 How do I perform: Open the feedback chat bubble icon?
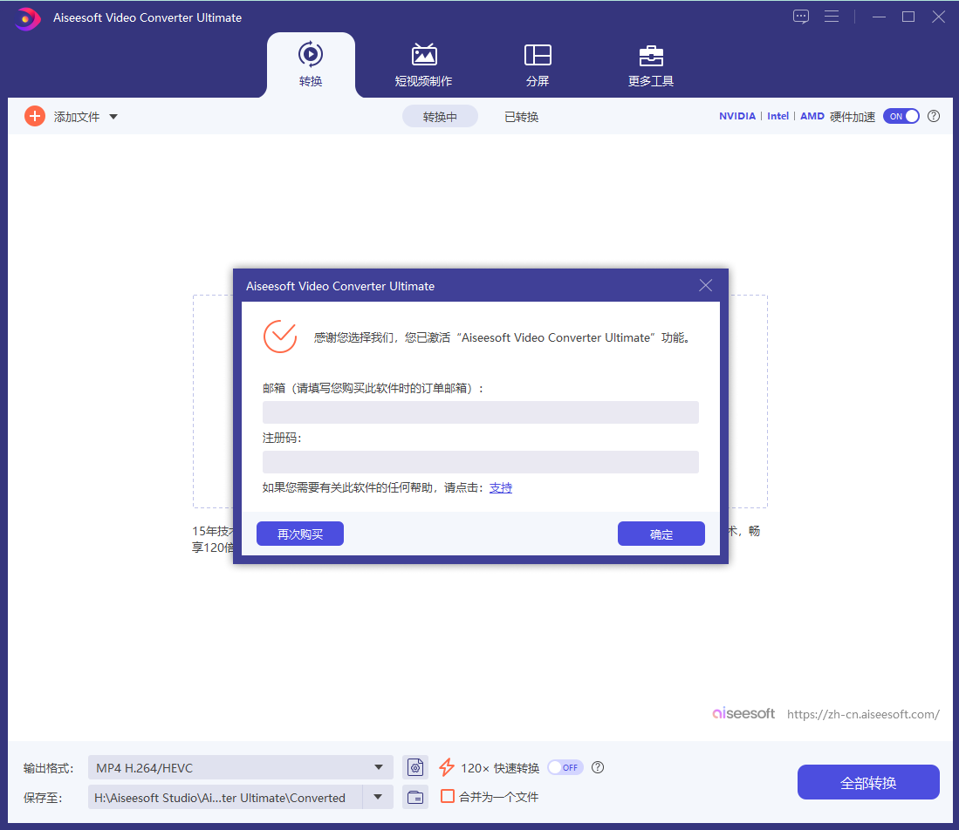point(800,17)
